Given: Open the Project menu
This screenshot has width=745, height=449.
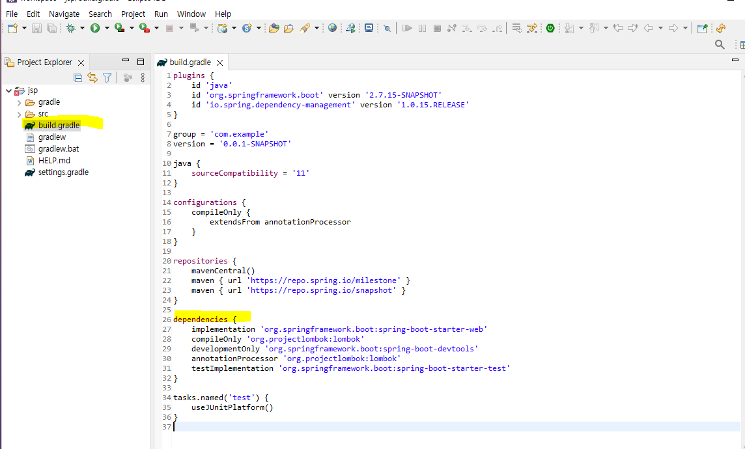Looking at the screenshot, I should (x=133, y=14).
